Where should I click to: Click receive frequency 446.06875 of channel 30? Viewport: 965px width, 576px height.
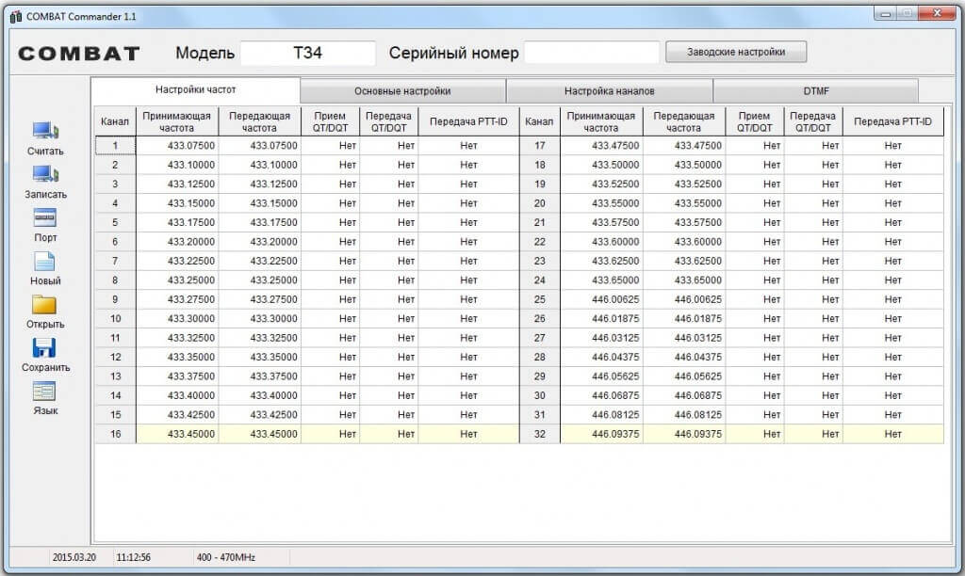click(602, 395)
